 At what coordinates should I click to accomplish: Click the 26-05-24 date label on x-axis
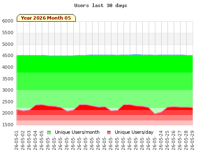(x=161, y=140)
